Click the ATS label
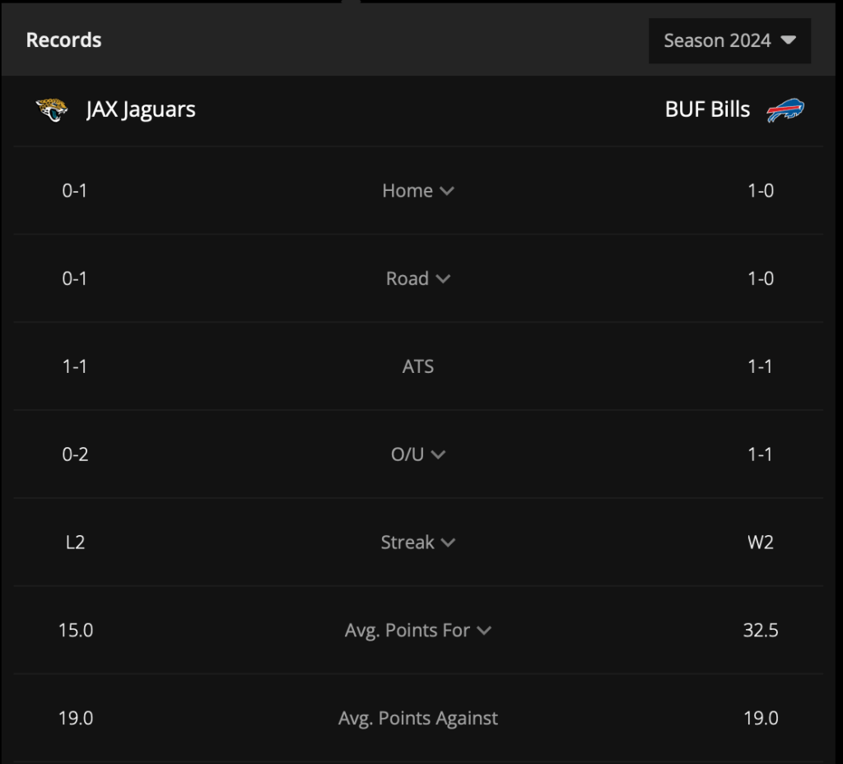This screenshot has height=764, width=843. [x=417, y=366]
